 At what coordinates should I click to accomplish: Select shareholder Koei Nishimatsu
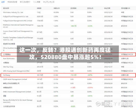[9, 58]
